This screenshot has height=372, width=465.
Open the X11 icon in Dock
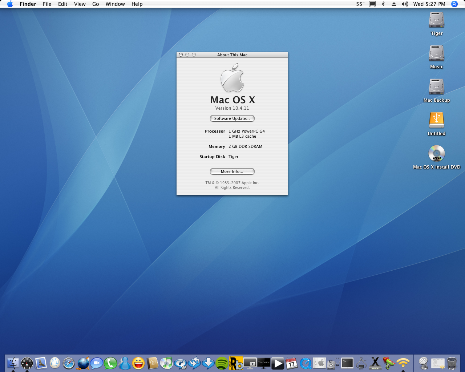click(x=375, y=363)
